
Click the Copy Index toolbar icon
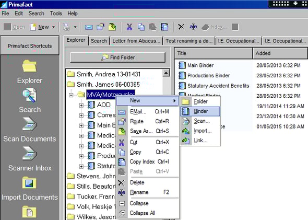click(164, 27)
